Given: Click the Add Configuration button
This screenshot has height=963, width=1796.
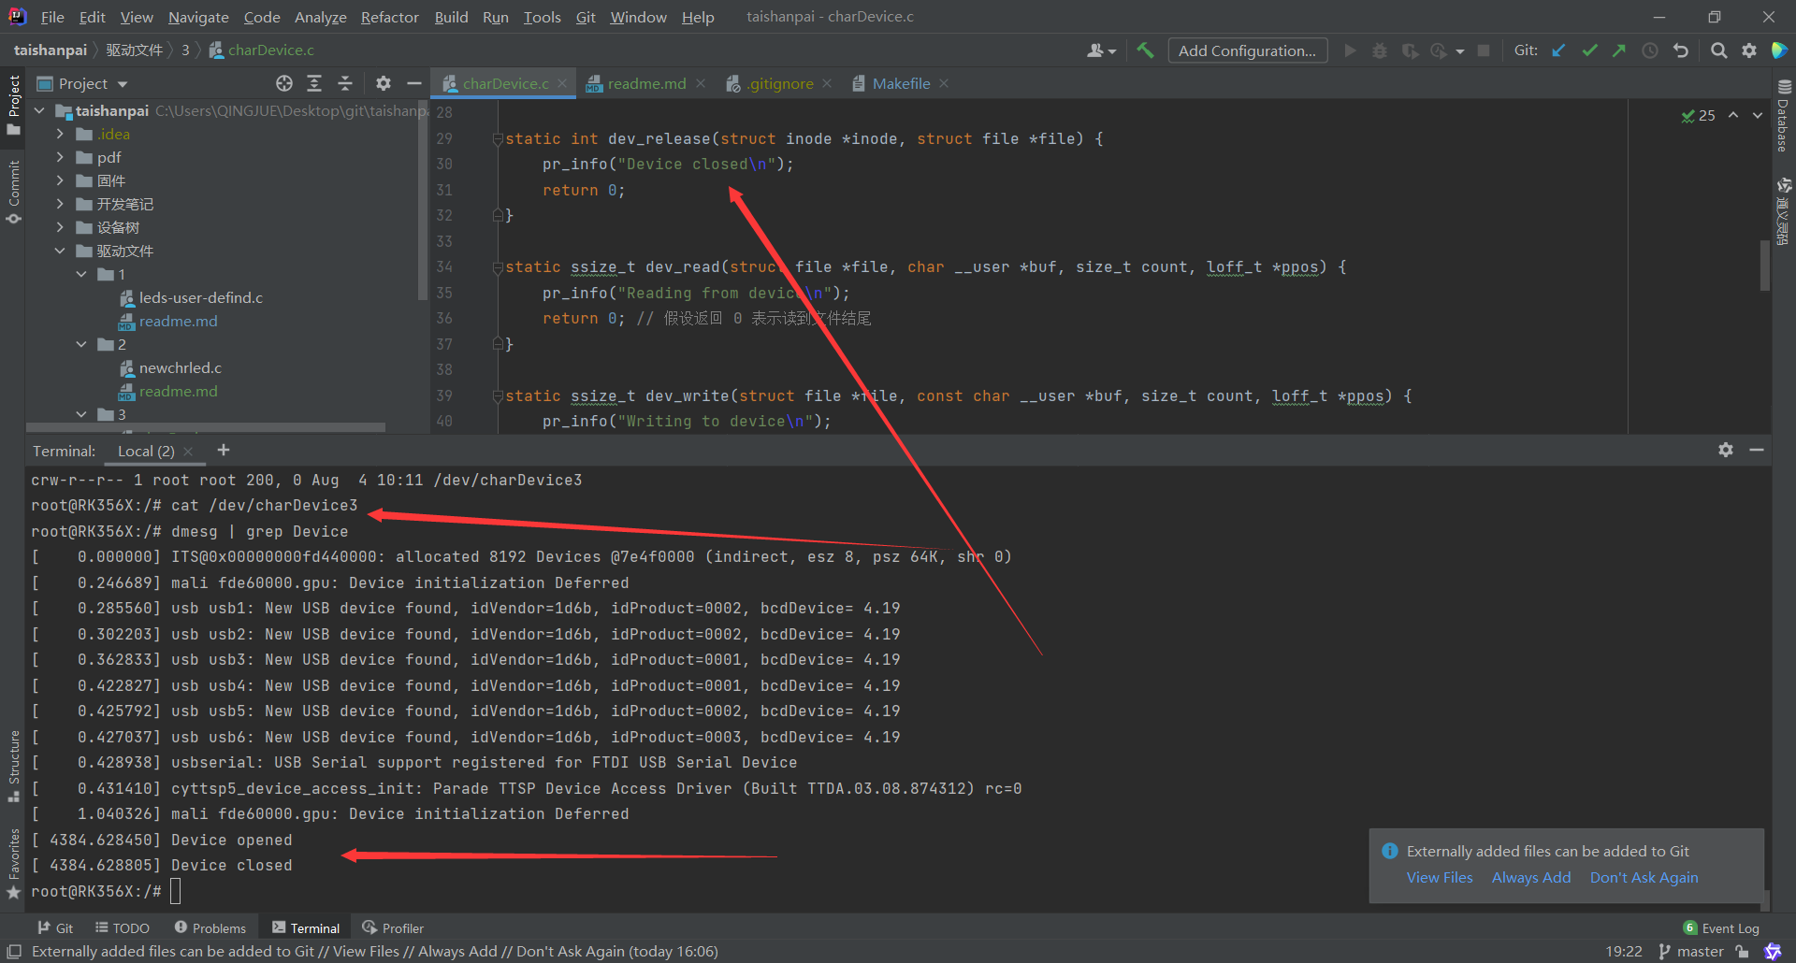Looking at the screenshot, I should [1247, 50].
